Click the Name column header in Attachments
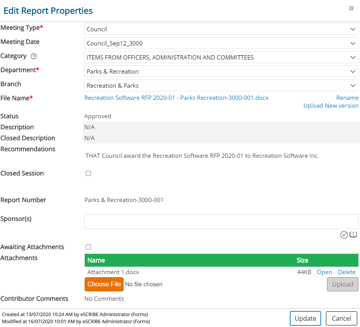This screenshot has width=360, height=327. pos(96,260)
